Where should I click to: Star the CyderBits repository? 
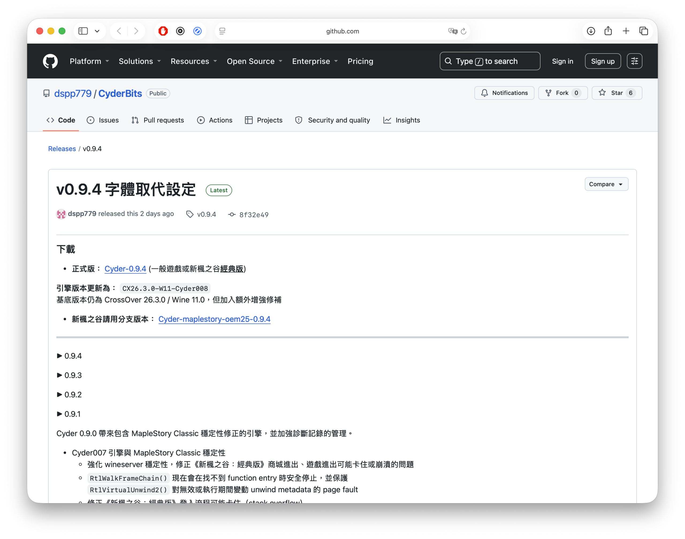click(x=617, y=93)
